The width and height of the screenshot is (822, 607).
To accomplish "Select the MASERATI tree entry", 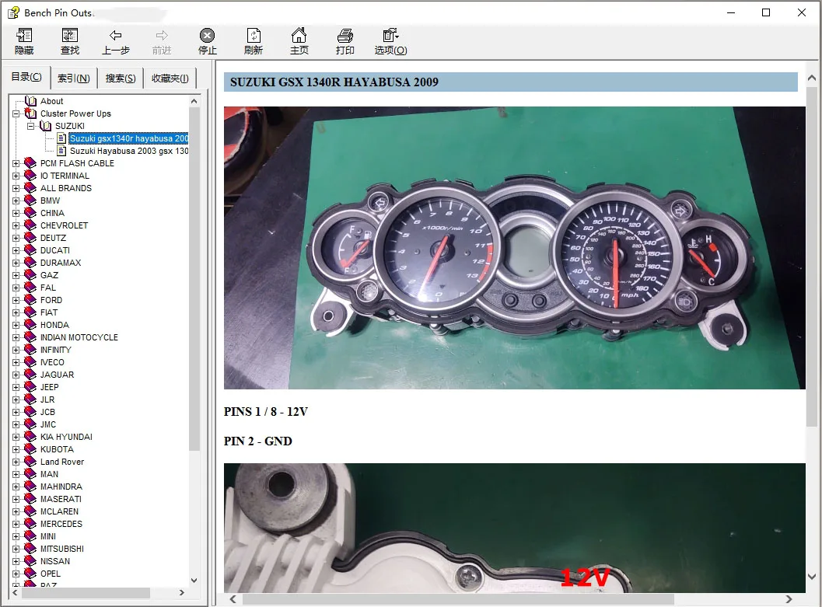I will click(61, 499).
